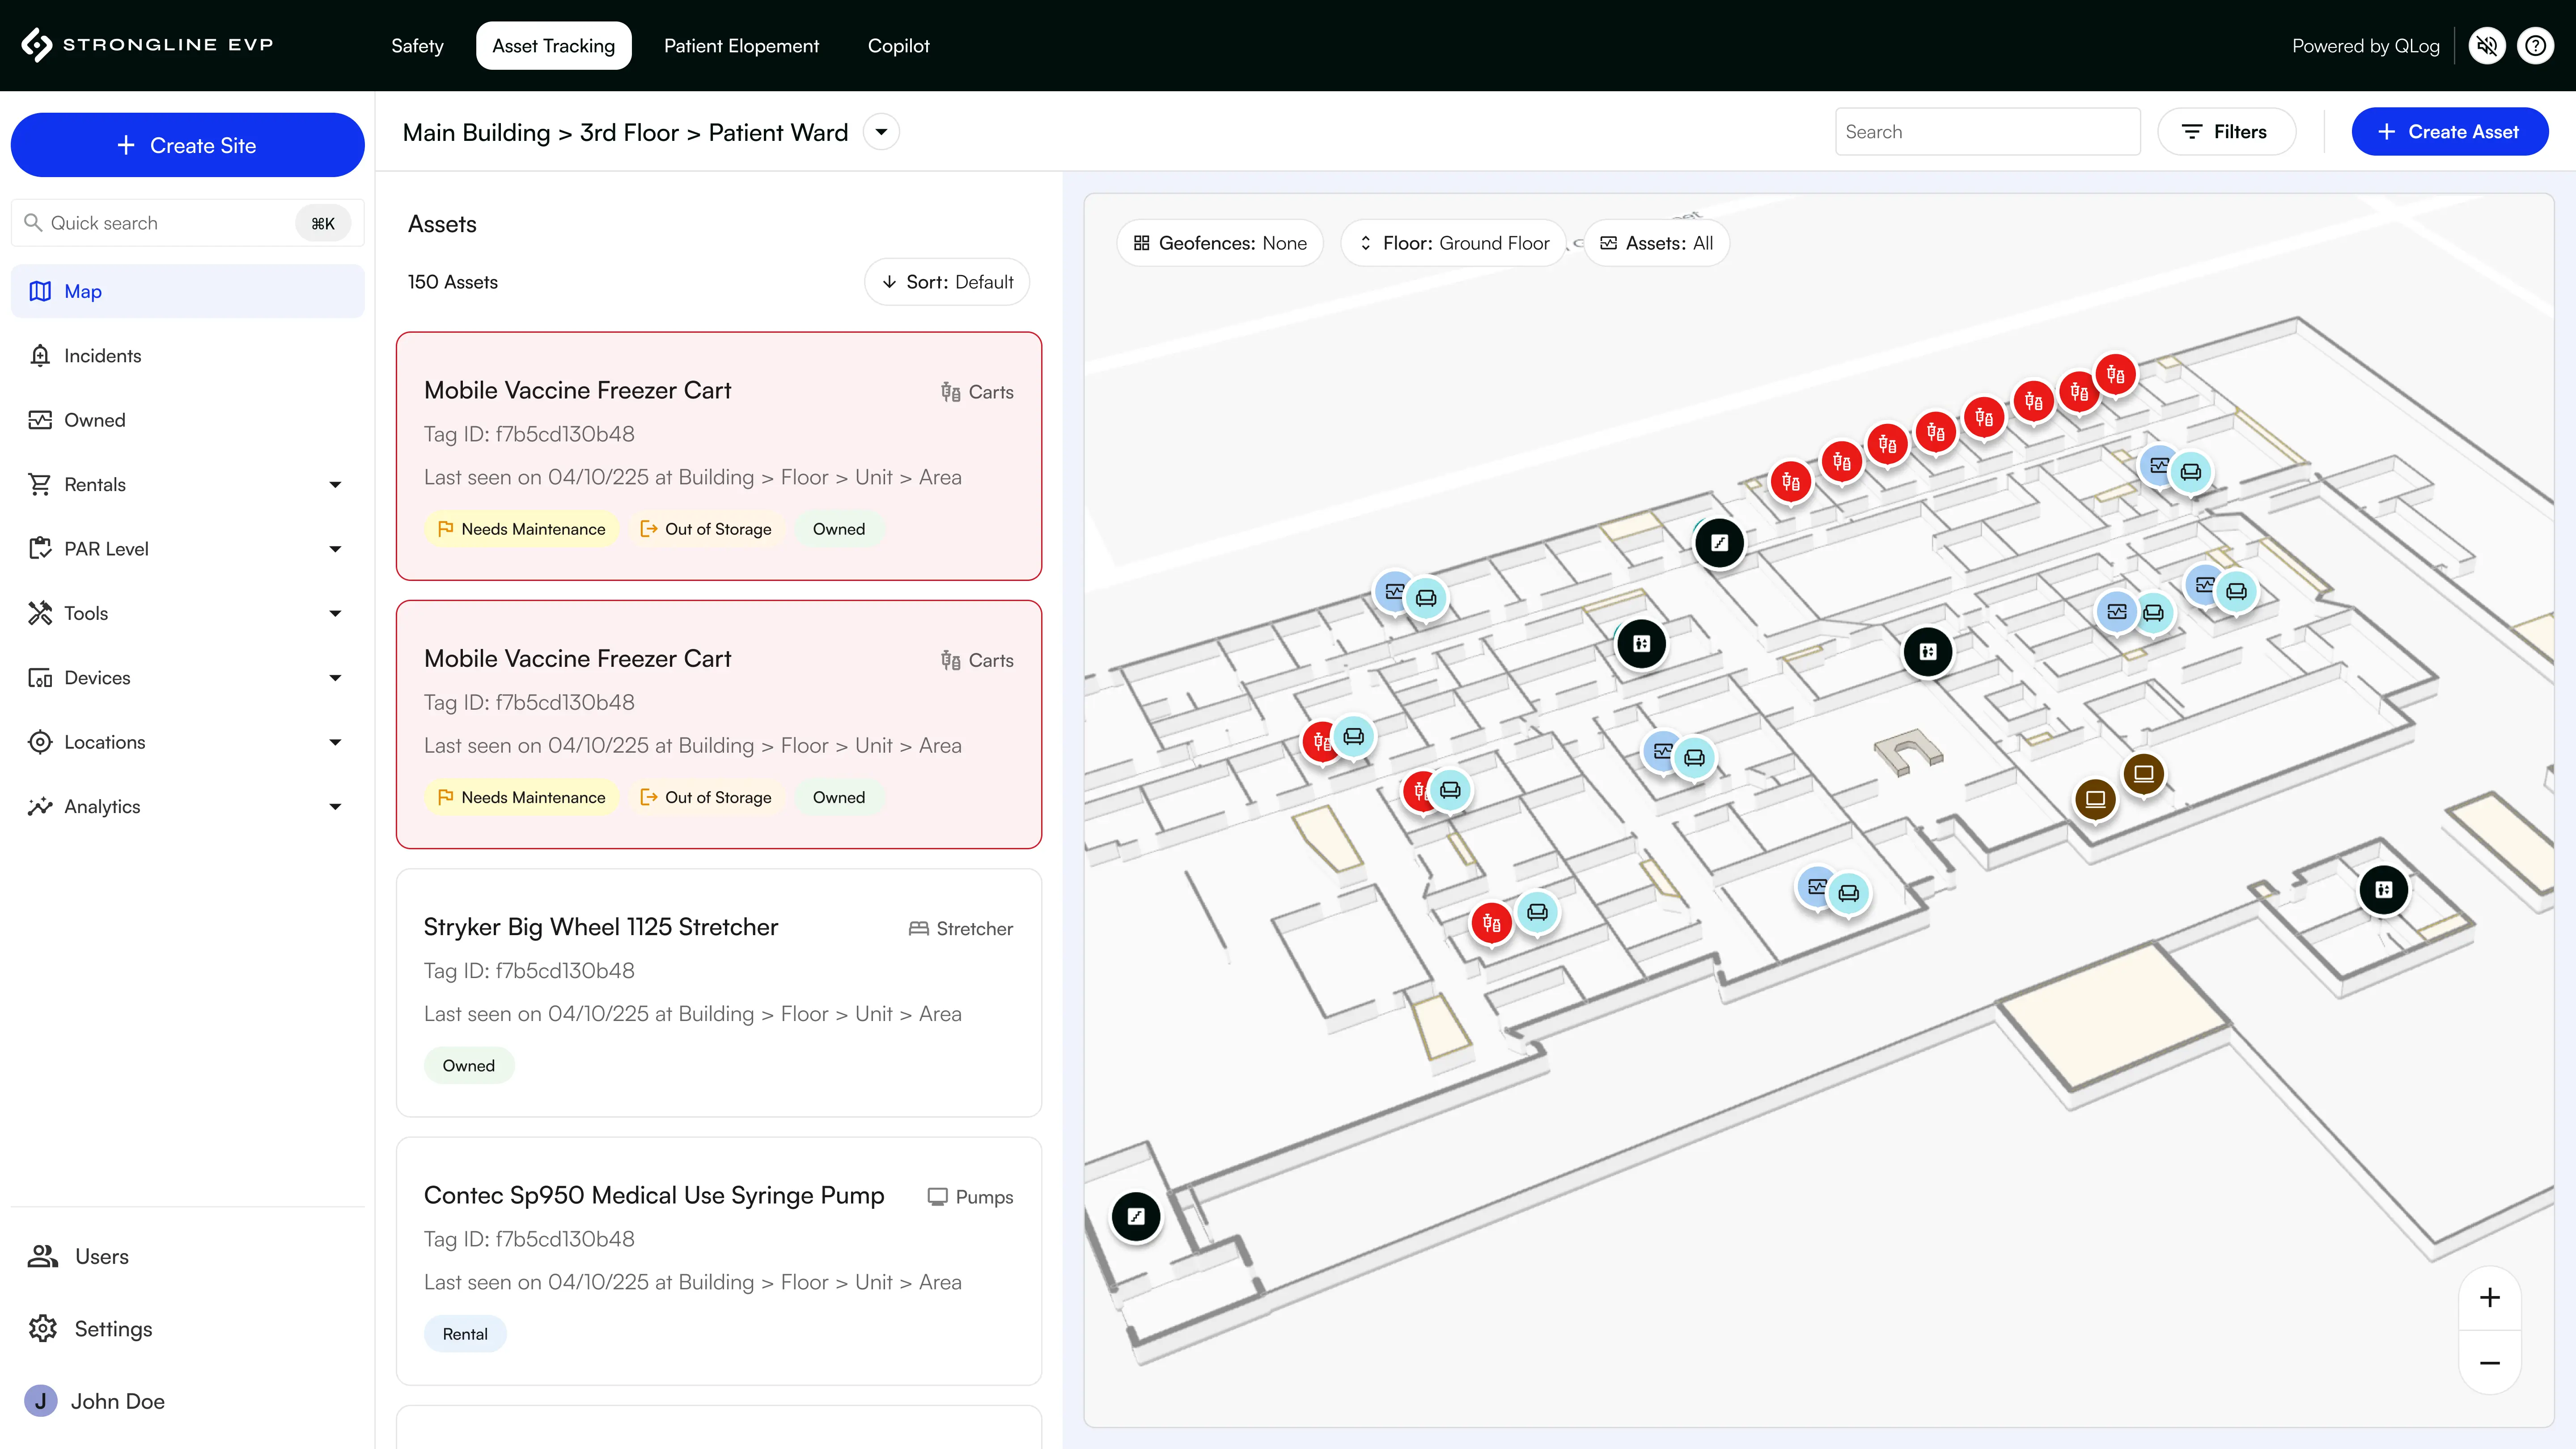The height and width of the screenshot is (1449, 2576).
Task: Switch to Patient Elopement tab
Action: pyautogui.click(x=741, y=46)
